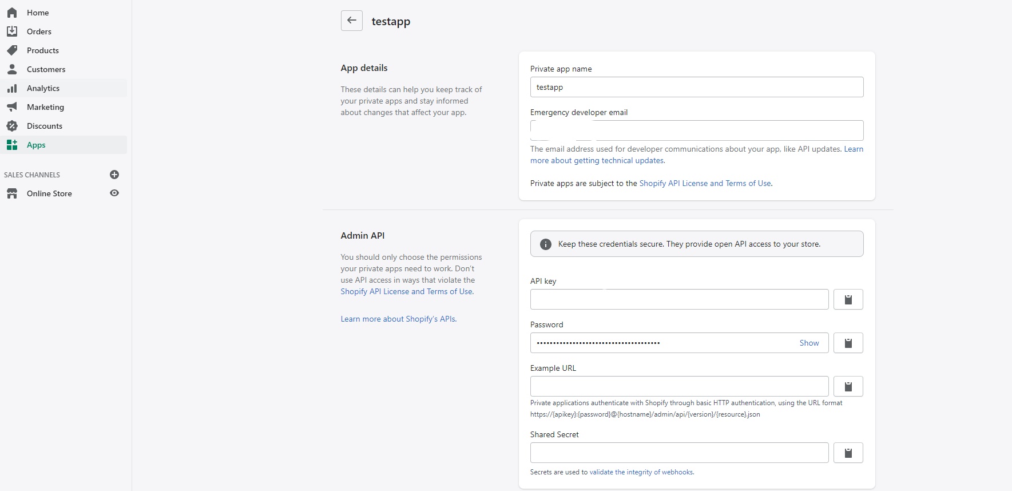Click the Marketing megaphone icon
This screenshot has height=491, width=1012.
(x=12, y=107)
